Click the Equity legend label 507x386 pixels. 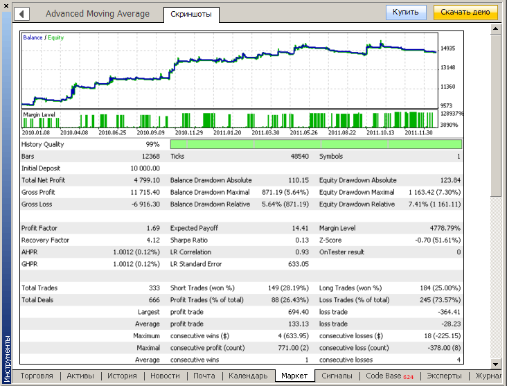click(x=55, y=37)
